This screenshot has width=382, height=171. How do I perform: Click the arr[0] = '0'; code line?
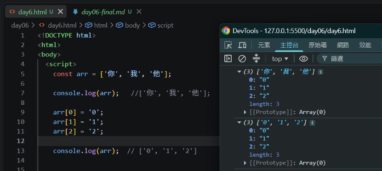click(x=78, y=112)
